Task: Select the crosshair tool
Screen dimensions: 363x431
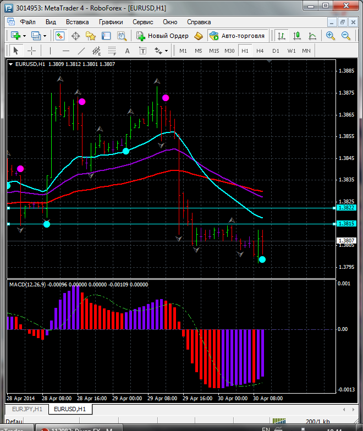Action: coord(32,51)
